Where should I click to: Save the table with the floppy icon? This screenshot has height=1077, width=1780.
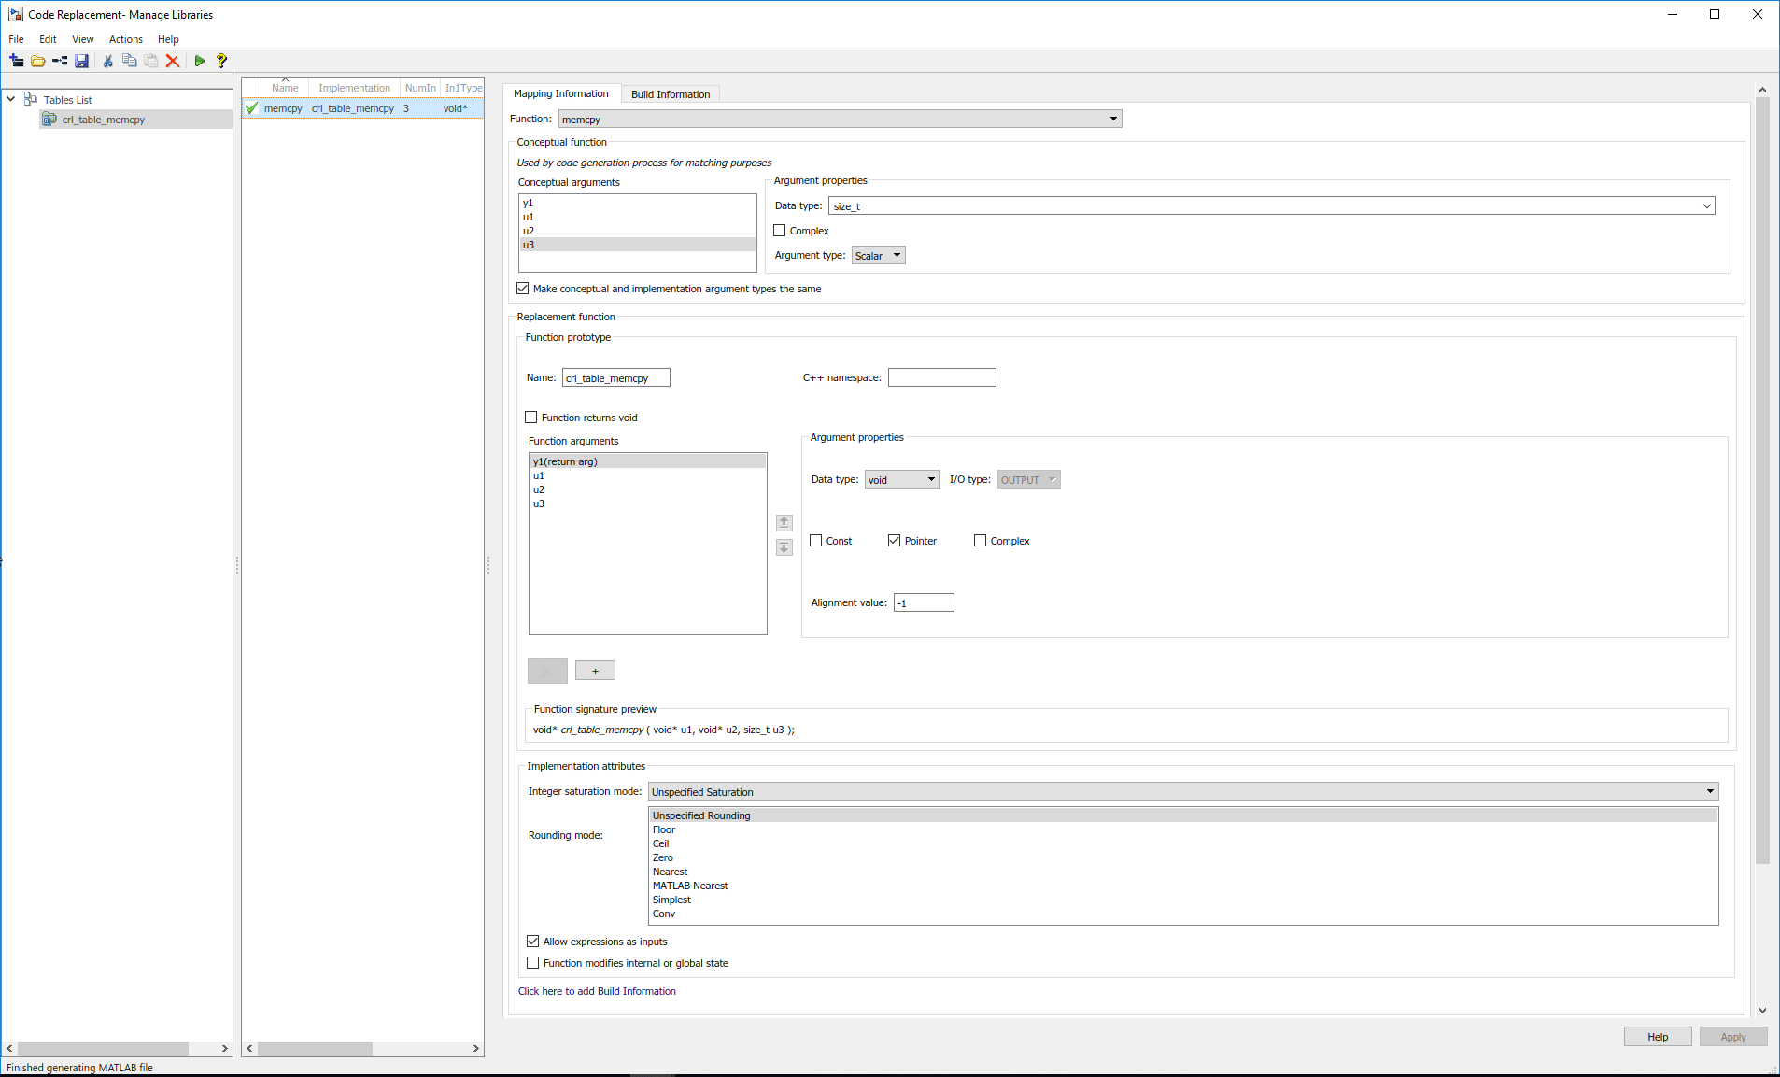82,61
